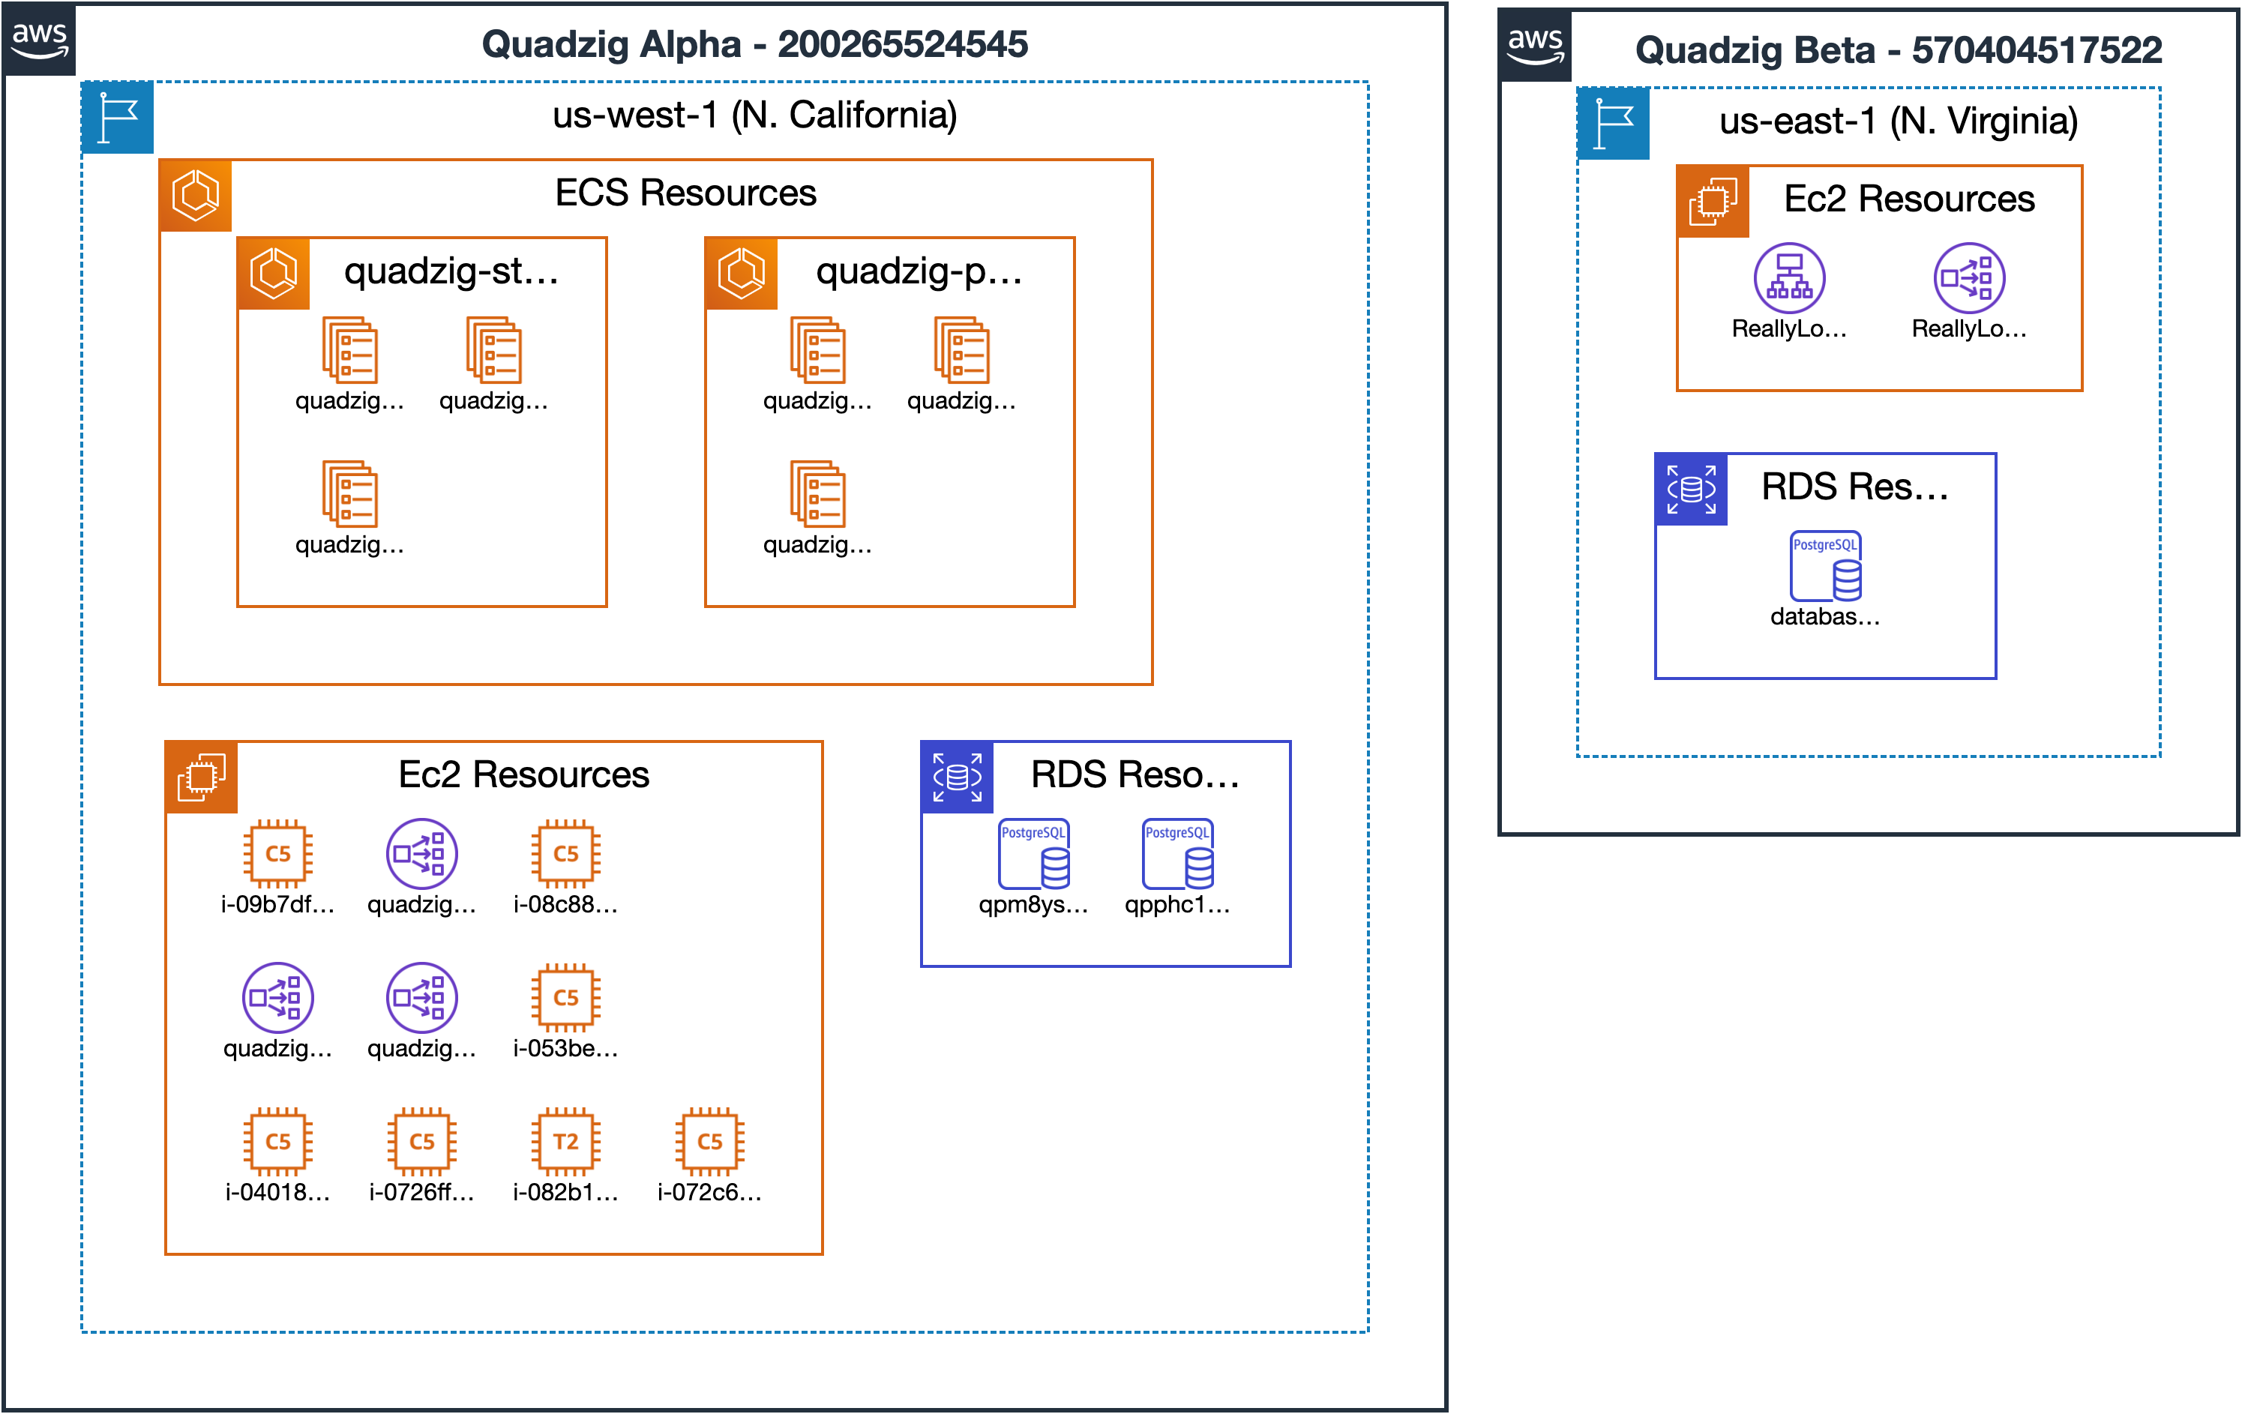Select the Application Load Balancer ReallyLo icon

1788,277
